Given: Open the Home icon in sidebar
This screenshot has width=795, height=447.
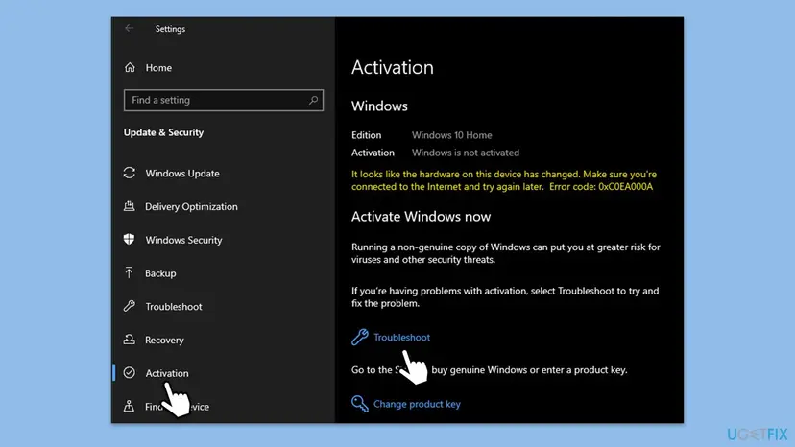Looking at the screenshot, I should pyautogui.click(x=130, y=67).
